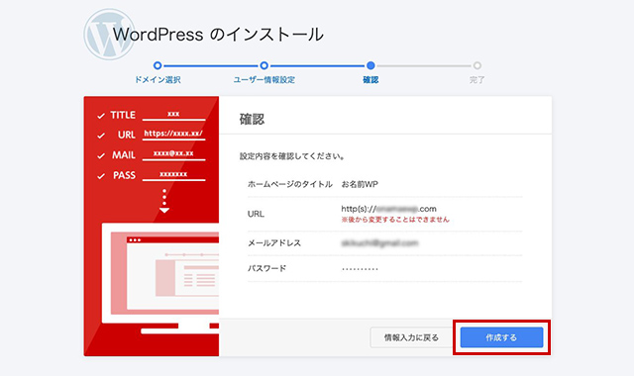Click the http(s):// URL value
The image size is (634, 376).
click(x=388, y=209)
